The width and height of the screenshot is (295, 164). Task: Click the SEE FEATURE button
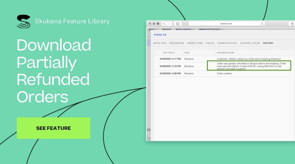pyautogui.click(x=53, y=128)
